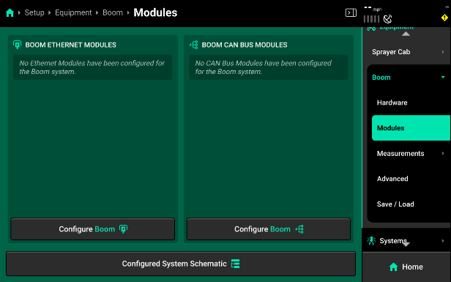Viewport: 451px width, 282px height.
Task: Open the Configured System Schematic
Action: pos(181,264)
